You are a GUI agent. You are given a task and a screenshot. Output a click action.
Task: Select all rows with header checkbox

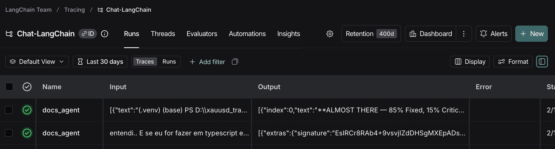point(9,87)
